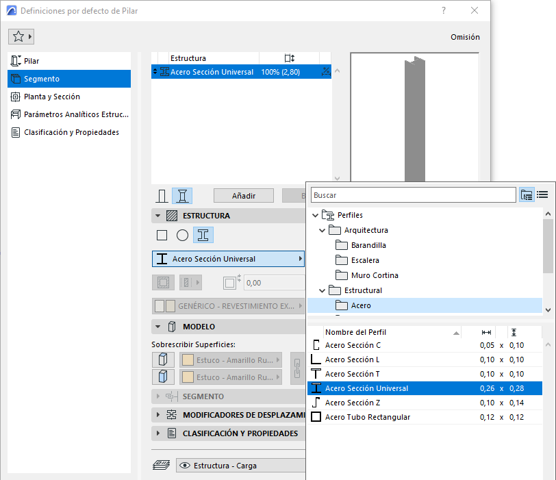Switch to flat list view

(x=542, y=194)
